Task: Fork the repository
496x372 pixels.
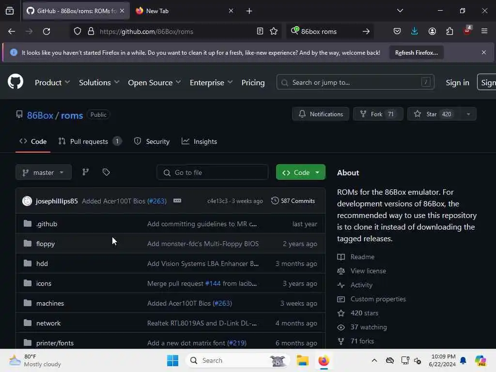Action: [x=378, y=114]
